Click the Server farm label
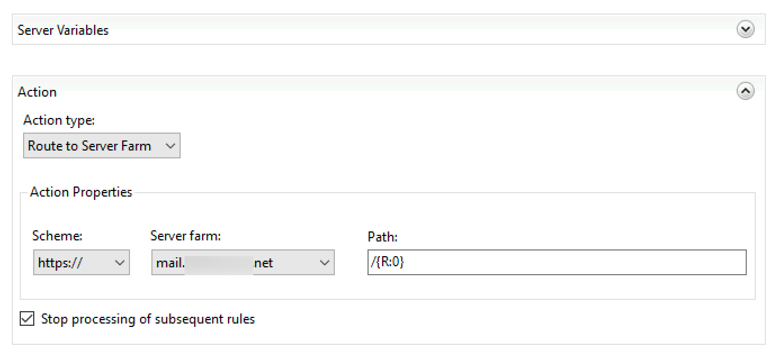Screen dimensions: 780x355 (x=186, y=236)
